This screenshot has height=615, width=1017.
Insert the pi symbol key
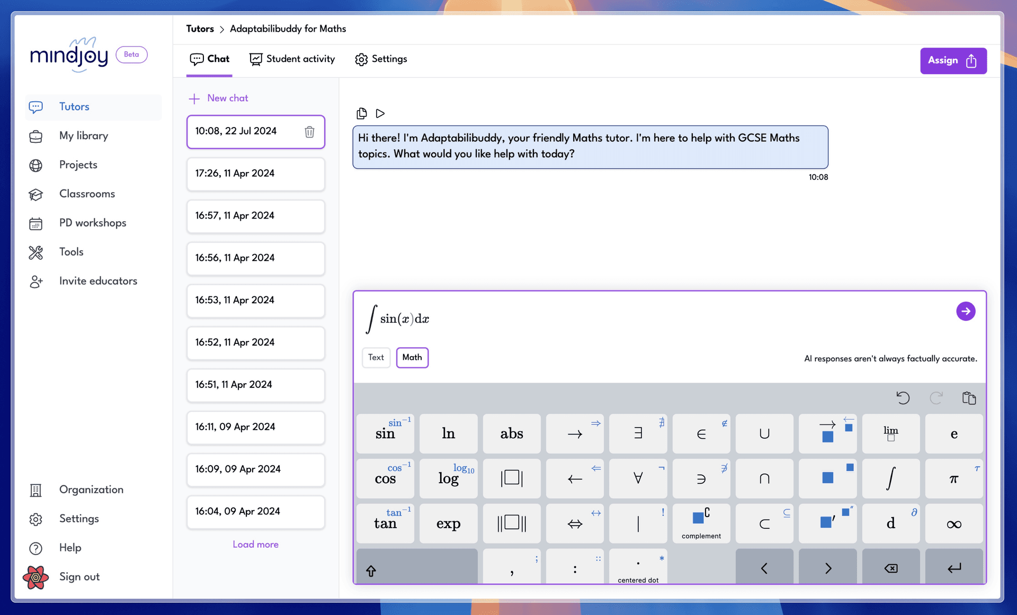point(953,478)
